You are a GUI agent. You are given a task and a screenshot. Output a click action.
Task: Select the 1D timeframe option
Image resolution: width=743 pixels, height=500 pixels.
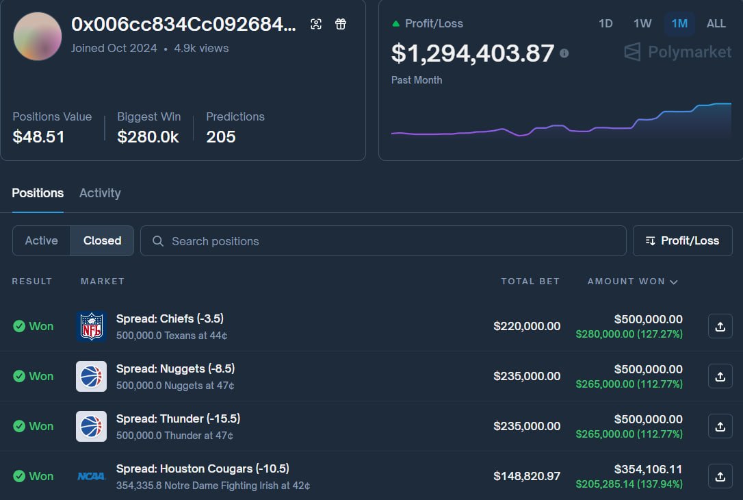coord(605,23)
